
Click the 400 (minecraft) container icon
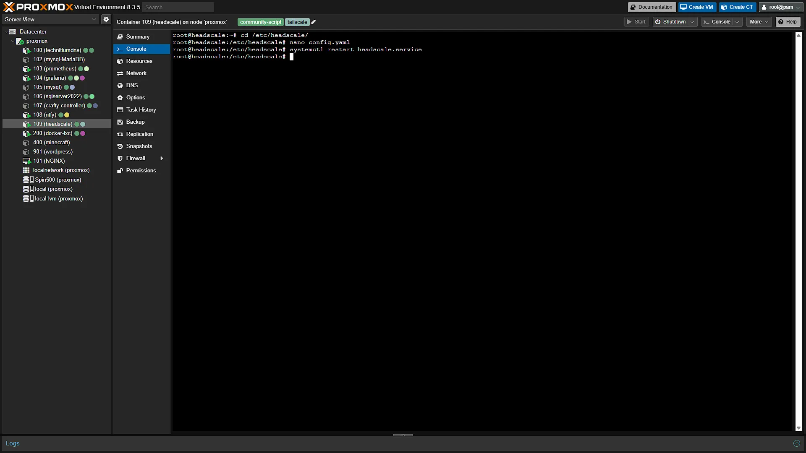click(x=26, y=143)
